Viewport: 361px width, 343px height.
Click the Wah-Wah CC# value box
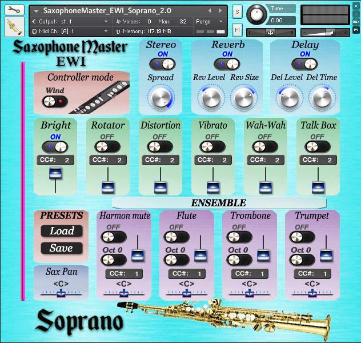pos(265,160)
